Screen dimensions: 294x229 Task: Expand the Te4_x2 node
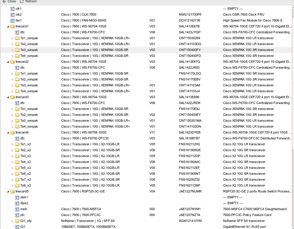[13, 162]
